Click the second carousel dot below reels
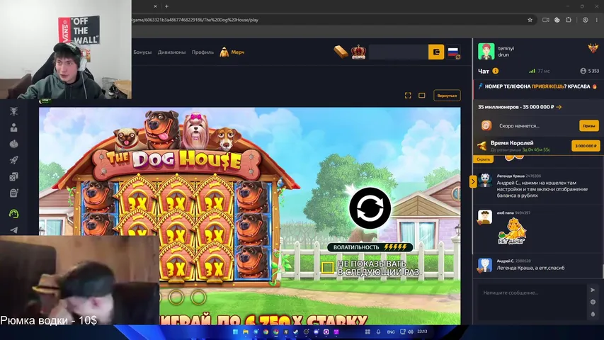This screenshot has width=604, height=340. [x=176, y=297]
